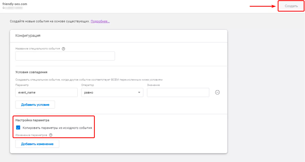305x162 pixels.
Task: Click the Настройка параметра section heading
Action: (x=32, y=120)
